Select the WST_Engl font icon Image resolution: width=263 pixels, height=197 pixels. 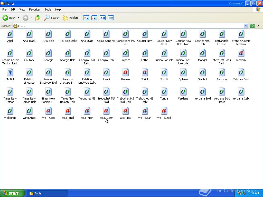click(x=68, y=111)
